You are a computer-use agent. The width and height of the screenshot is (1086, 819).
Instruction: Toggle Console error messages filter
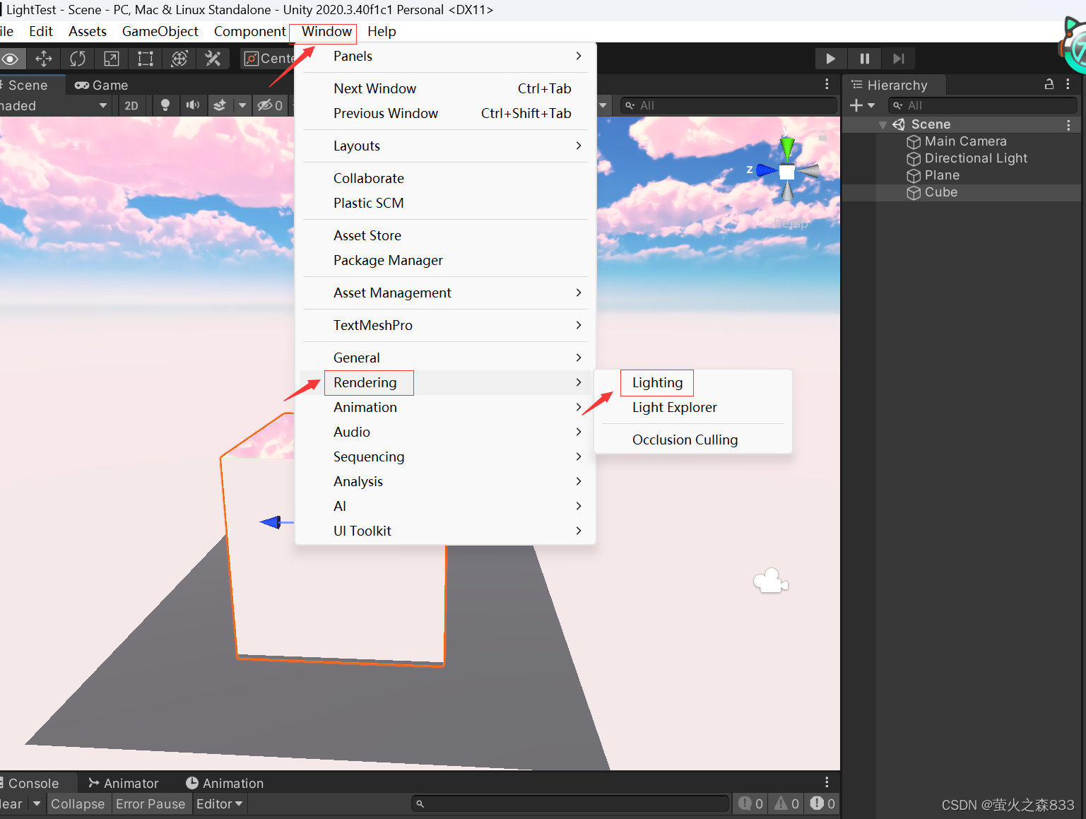click(x=822, y=804)
